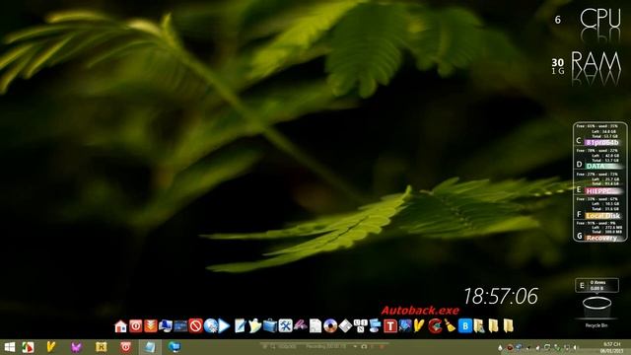631x355 pixels.
Task: Open the yellow V icon on the taskbar
Action: 50,347
